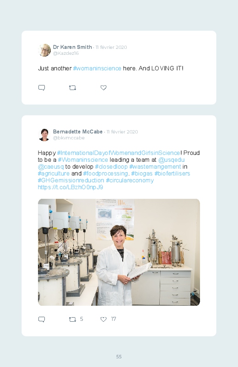Retweet Bernadette McCabe's tweet

[72, 319]
